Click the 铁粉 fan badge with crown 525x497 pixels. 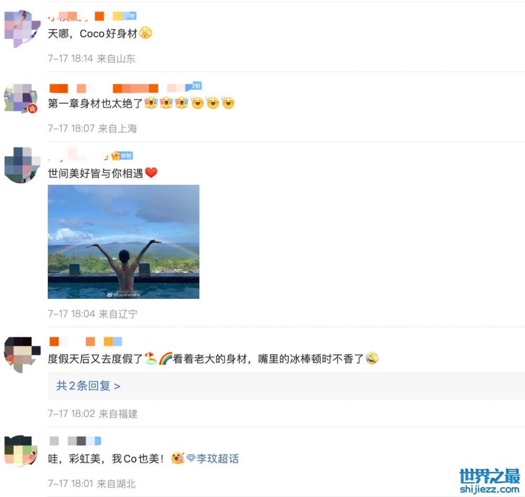(122, 156)
